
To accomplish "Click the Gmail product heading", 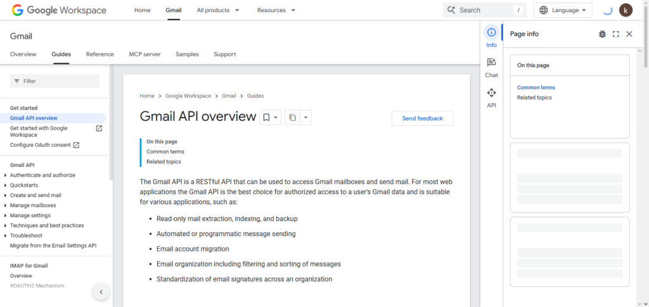I will point(21,36).
